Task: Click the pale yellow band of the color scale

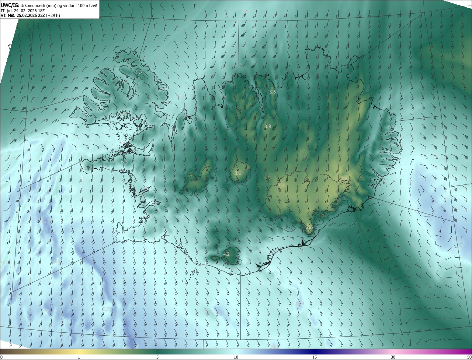Action: pos(79,352)
